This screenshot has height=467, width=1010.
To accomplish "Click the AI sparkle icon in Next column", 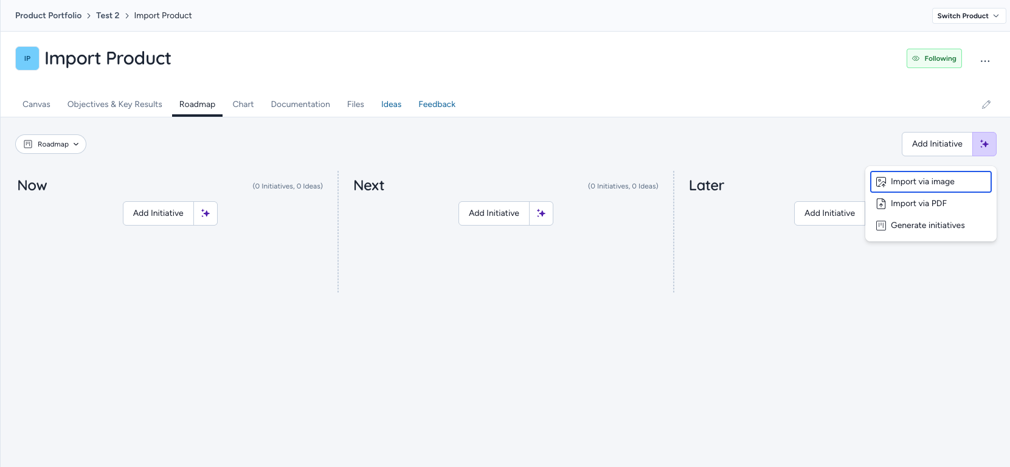I will 541,213.
